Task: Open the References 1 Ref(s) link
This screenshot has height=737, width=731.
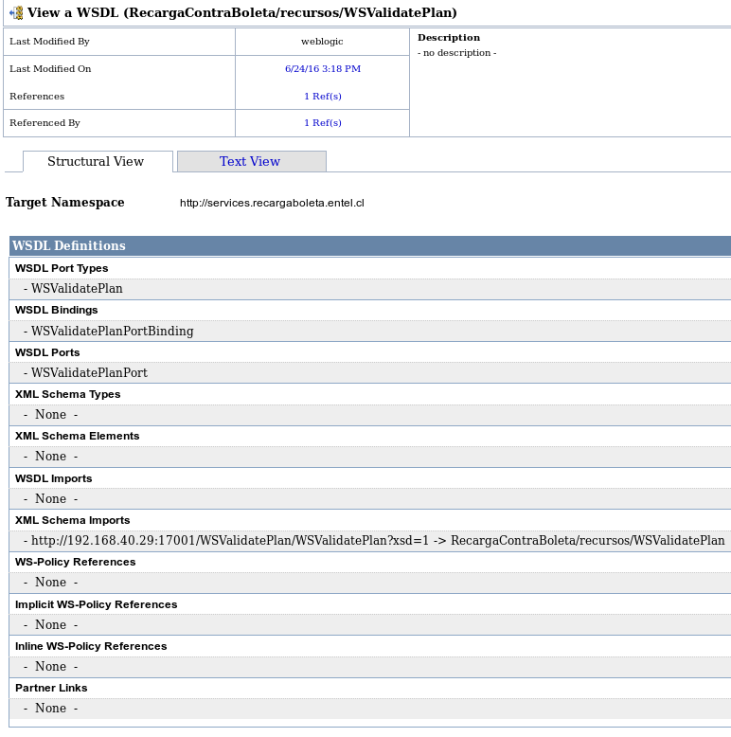Action: pos(323,96)
